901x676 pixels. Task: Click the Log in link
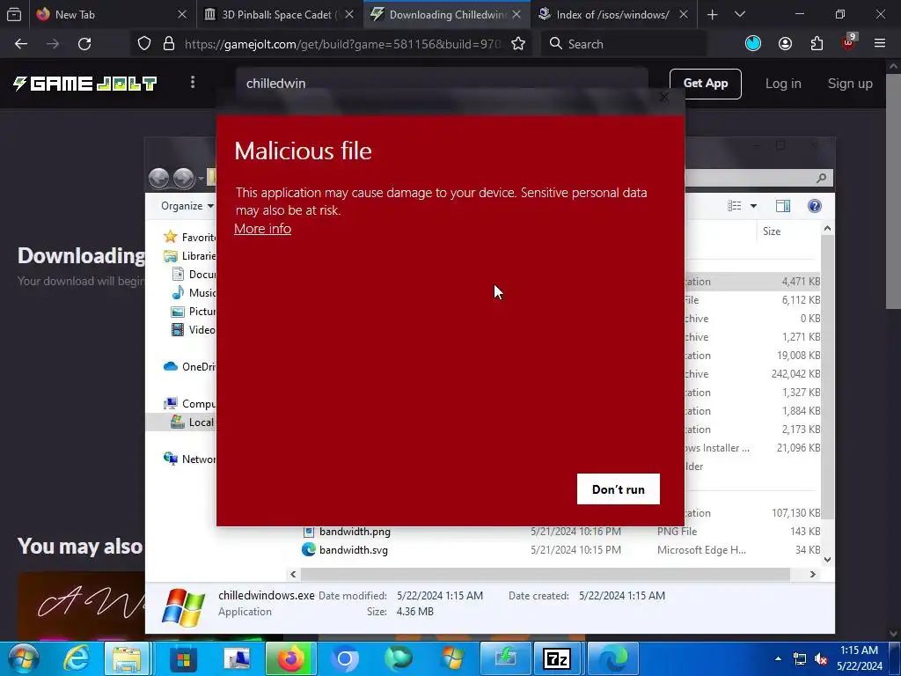(783, 84)
